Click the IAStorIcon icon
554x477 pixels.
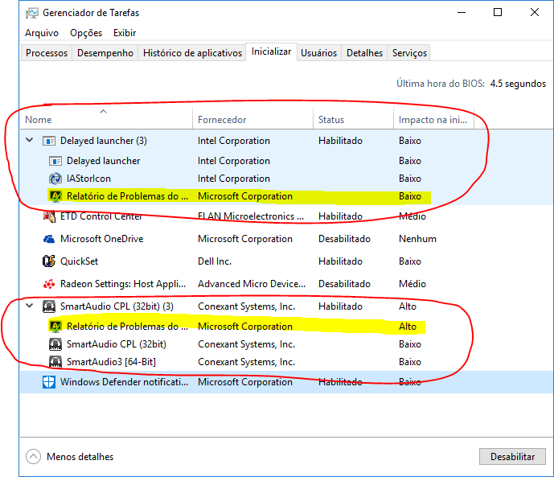coord(55,179)
